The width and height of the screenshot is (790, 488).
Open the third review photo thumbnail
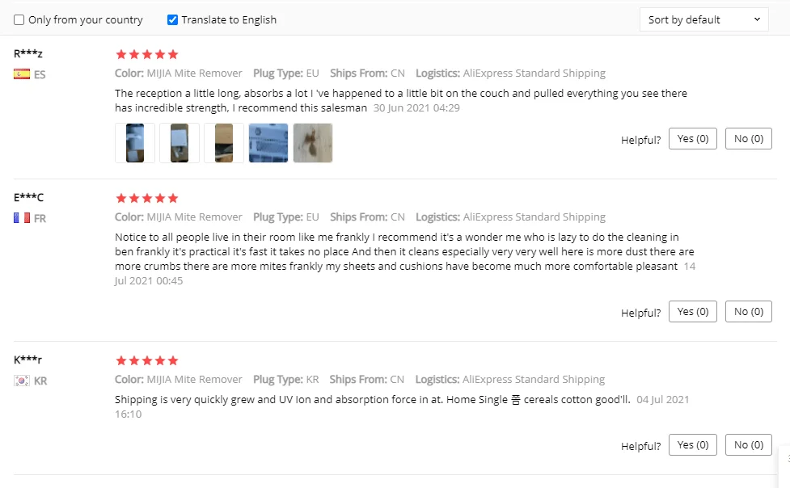(224, 143)
